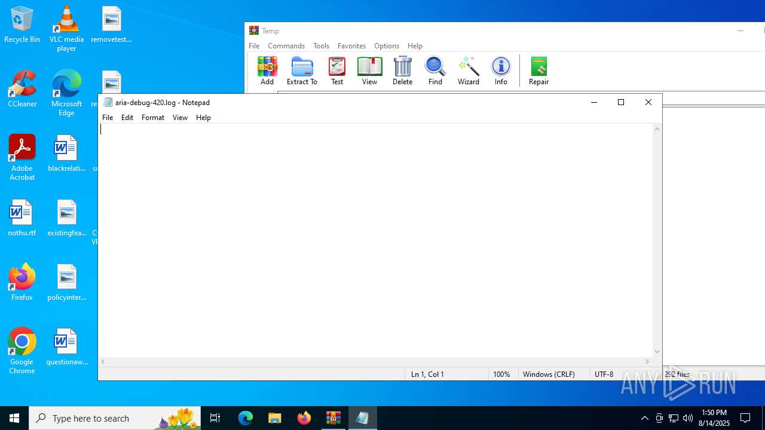Select the Delete trash icon in WinRAR
The height and width of the screenshot is (430, 765).
402,71
